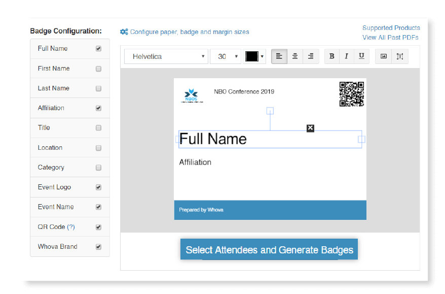Disable the QR Code checkbox

[x=98, y=227]
